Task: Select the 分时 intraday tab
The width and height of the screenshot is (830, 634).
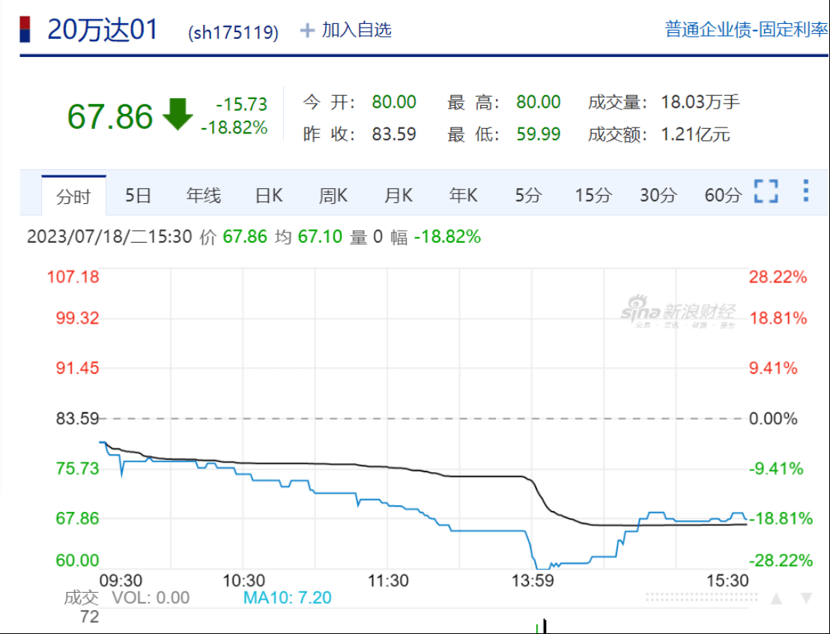Action: [x=73, y=196]
